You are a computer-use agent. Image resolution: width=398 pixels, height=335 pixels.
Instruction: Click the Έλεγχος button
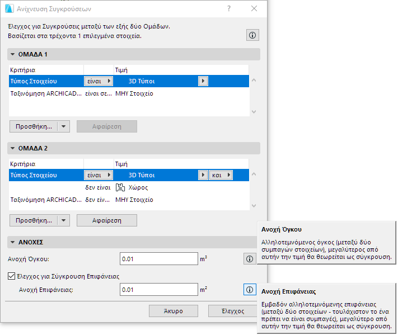[x=233, y=311]
